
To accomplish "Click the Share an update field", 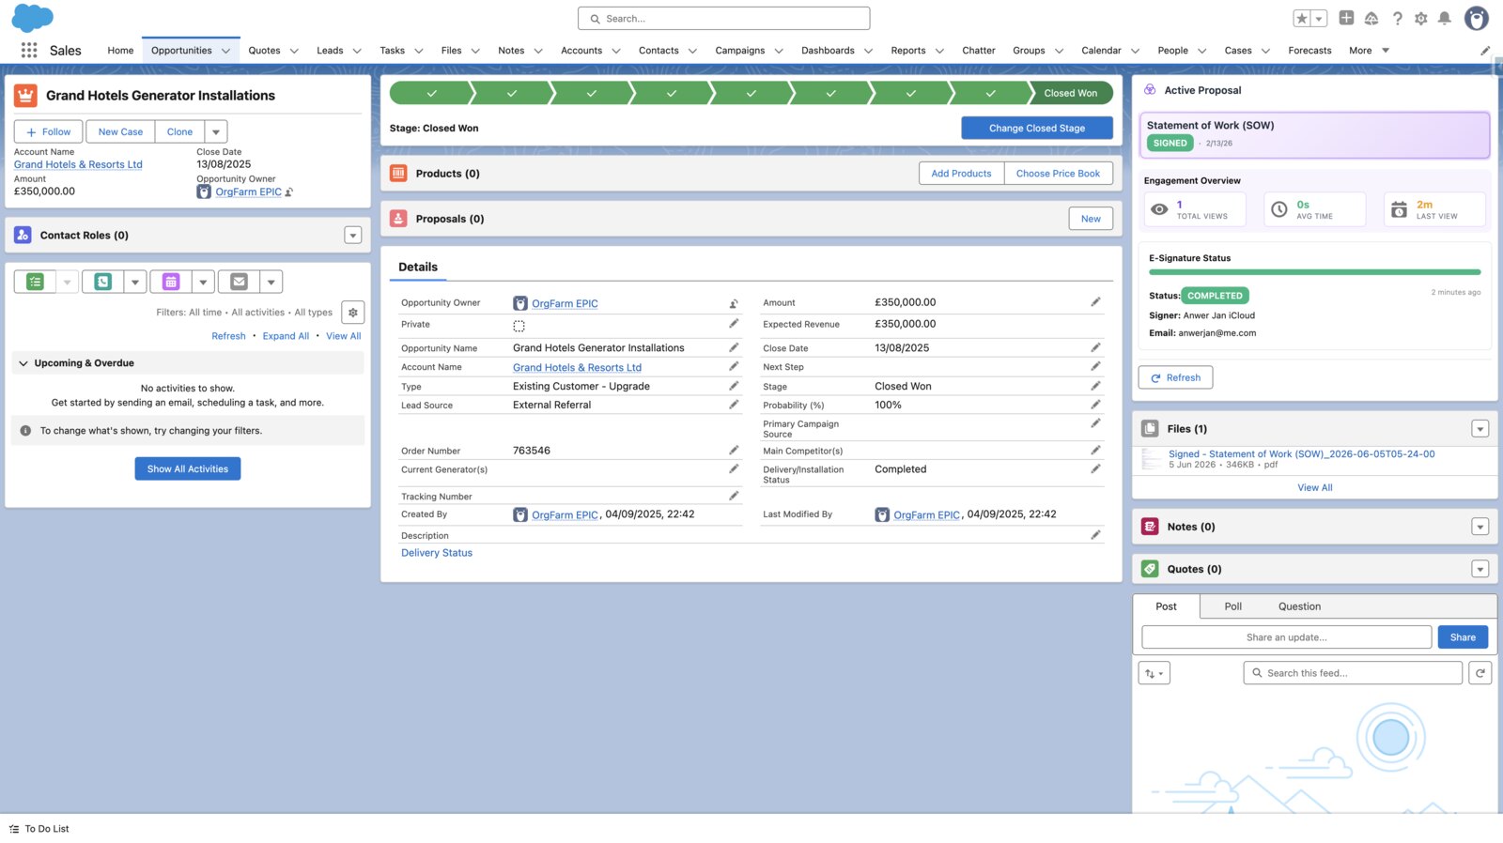I will tap(1286, 637).
